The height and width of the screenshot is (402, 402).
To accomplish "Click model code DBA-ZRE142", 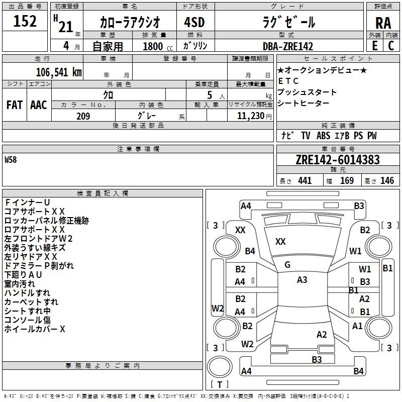I will click(x=288, y=46).
